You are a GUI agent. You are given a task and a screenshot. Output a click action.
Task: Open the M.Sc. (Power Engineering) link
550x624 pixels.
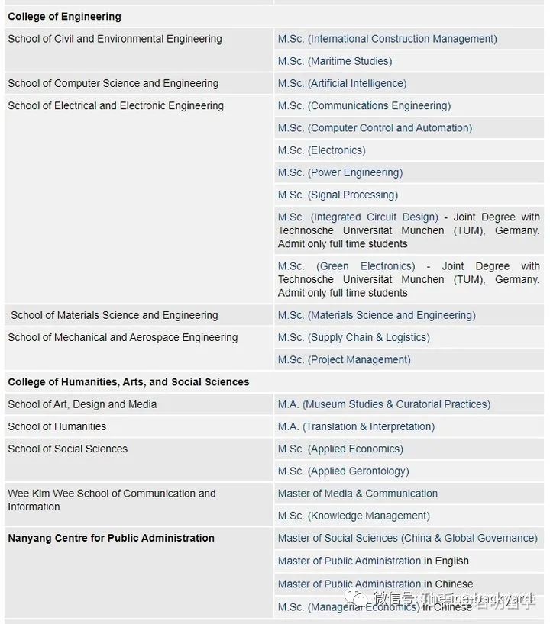point(340,172)
